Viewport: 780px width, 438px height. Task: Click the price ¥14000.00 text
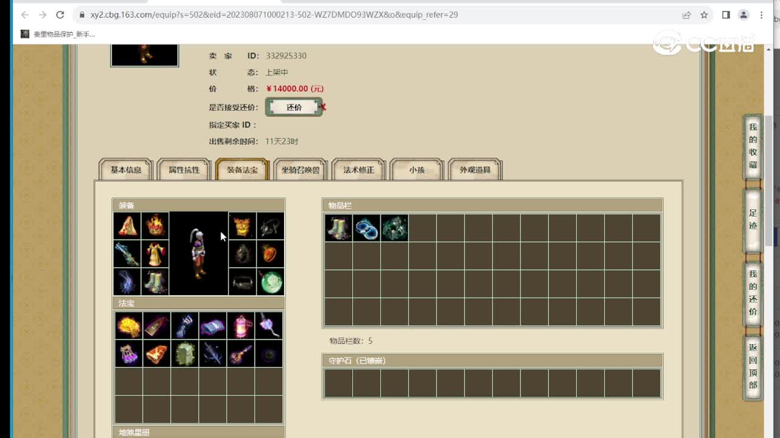pos(295,89)
